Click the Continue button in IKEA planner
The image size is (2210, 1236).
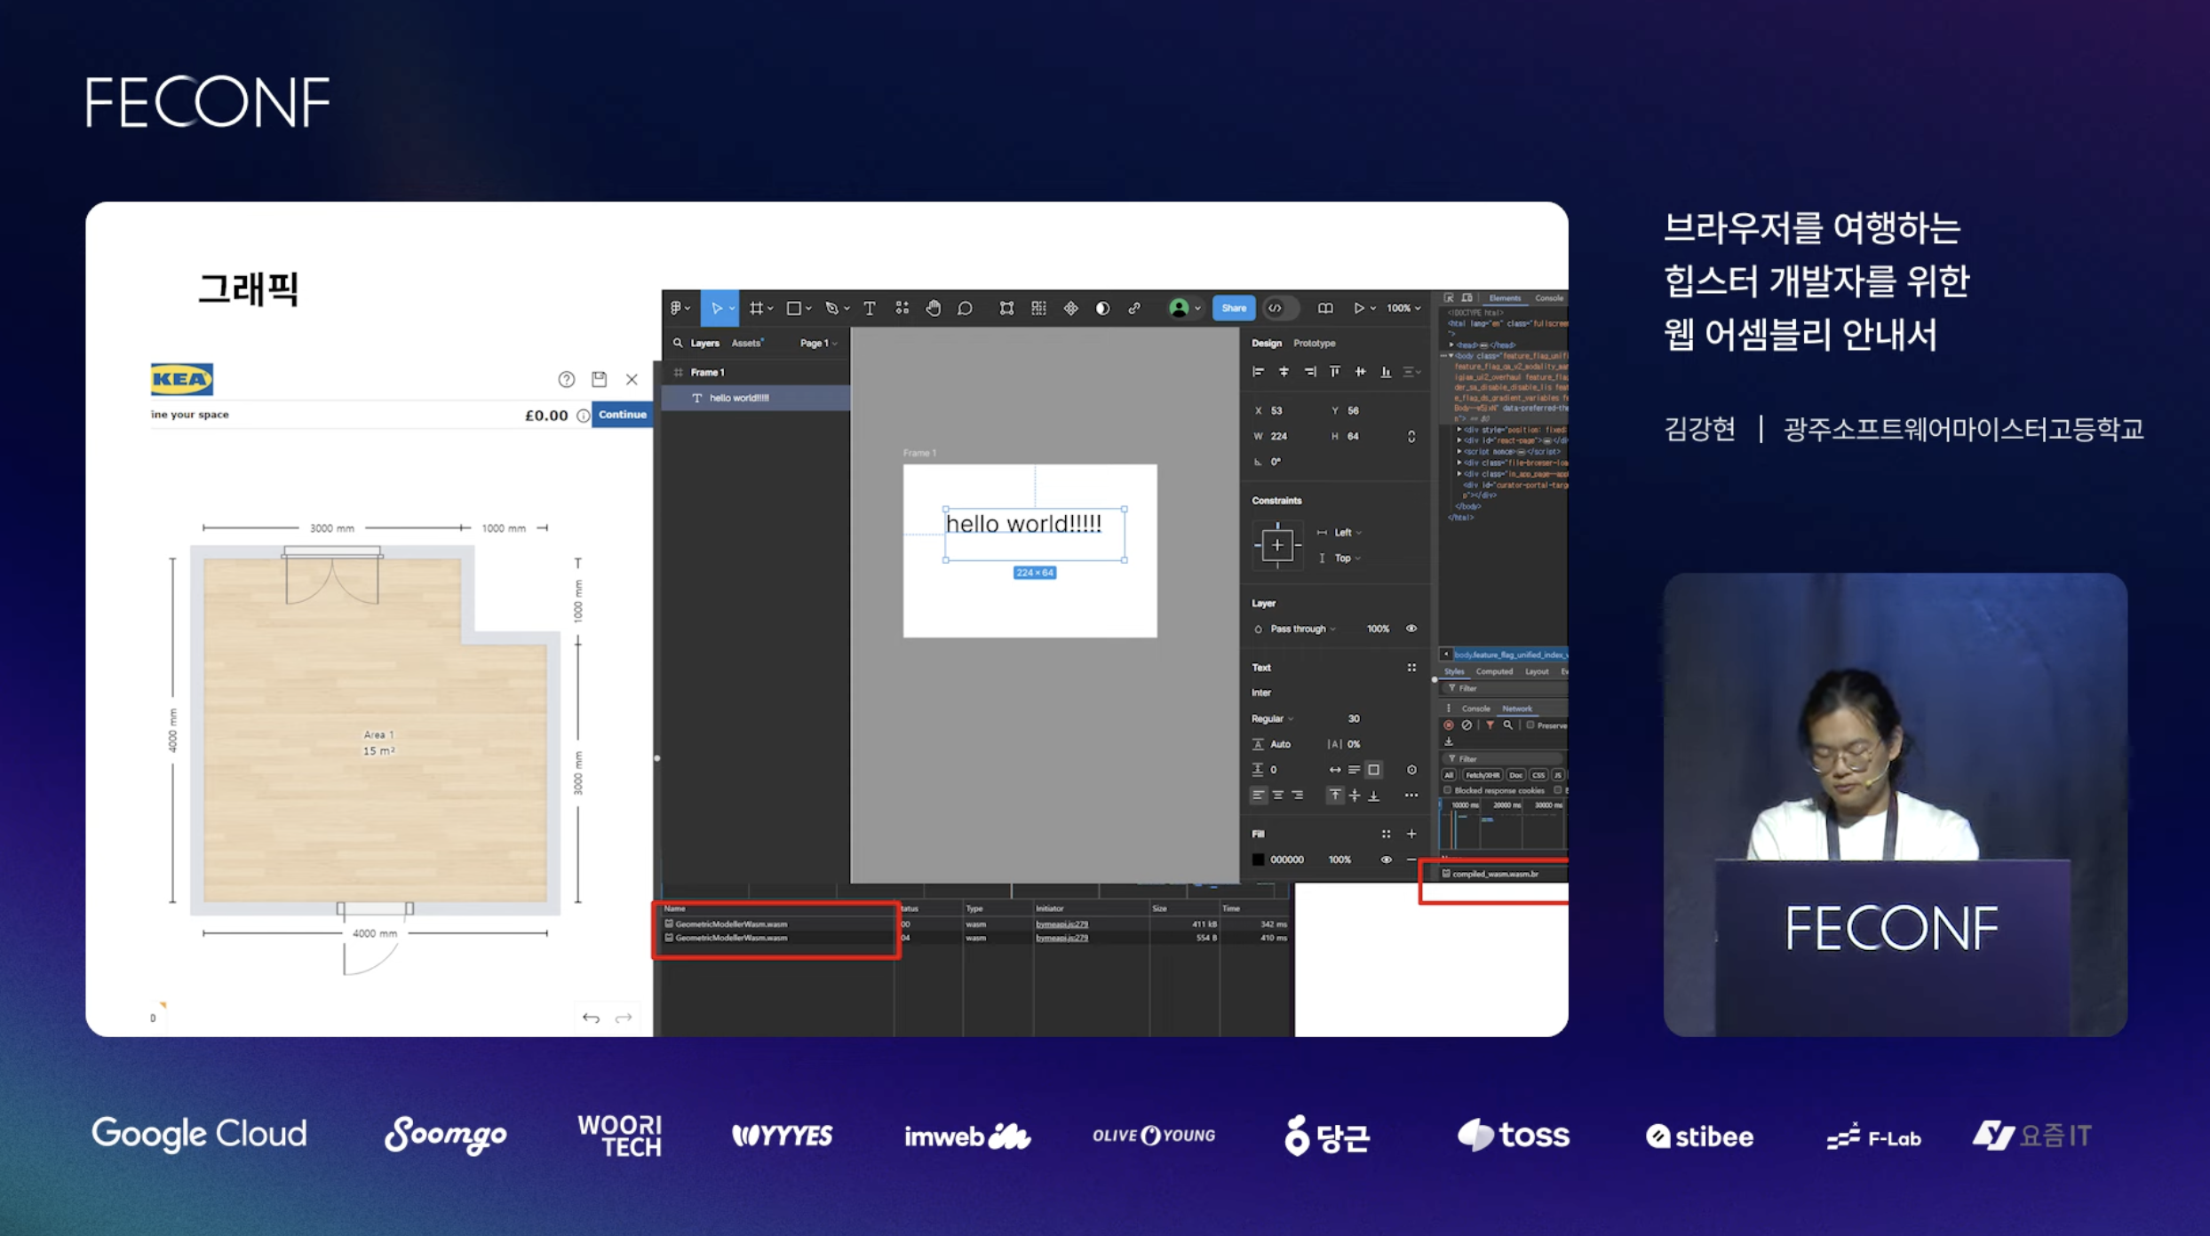[622, 415]
